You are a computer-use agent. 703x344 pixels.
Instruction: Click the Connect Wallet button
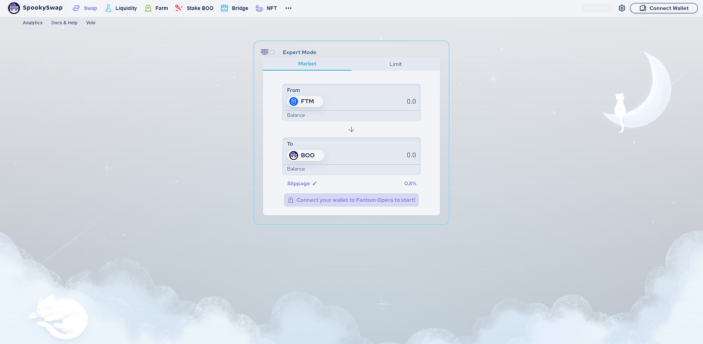pyautogui.click(x=664, y=8)
